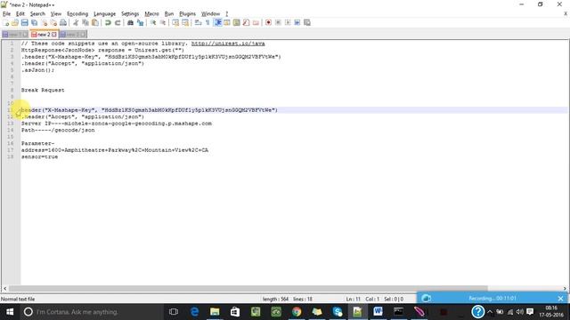
Task: Click the Cortana search box
Action: click(x=91, y=312)
